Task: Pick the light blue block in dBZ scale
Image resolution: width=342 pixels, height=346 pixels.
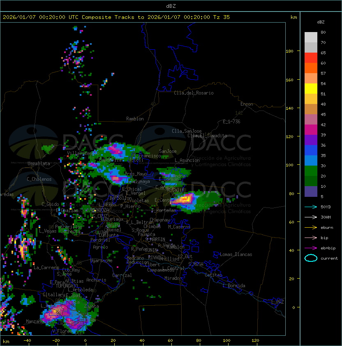Action: click(311, 160)
